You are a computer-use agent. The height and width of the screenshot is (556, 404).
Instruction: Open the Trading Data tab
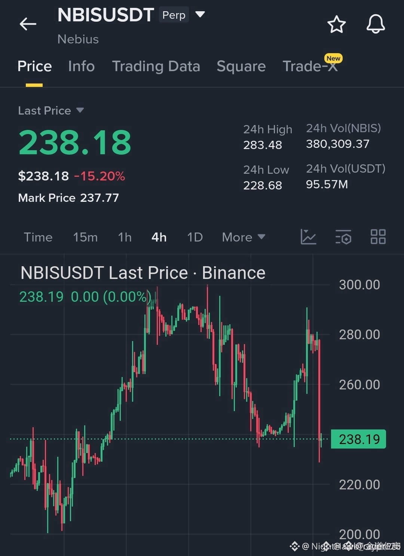(156, 66)
